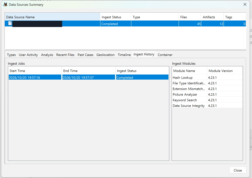Image resolution: width=252 pixels, height=178 pixels.
Task: Sort data sources by Ingest Status header
Action: pyautogui.click(x=116, y=17)
